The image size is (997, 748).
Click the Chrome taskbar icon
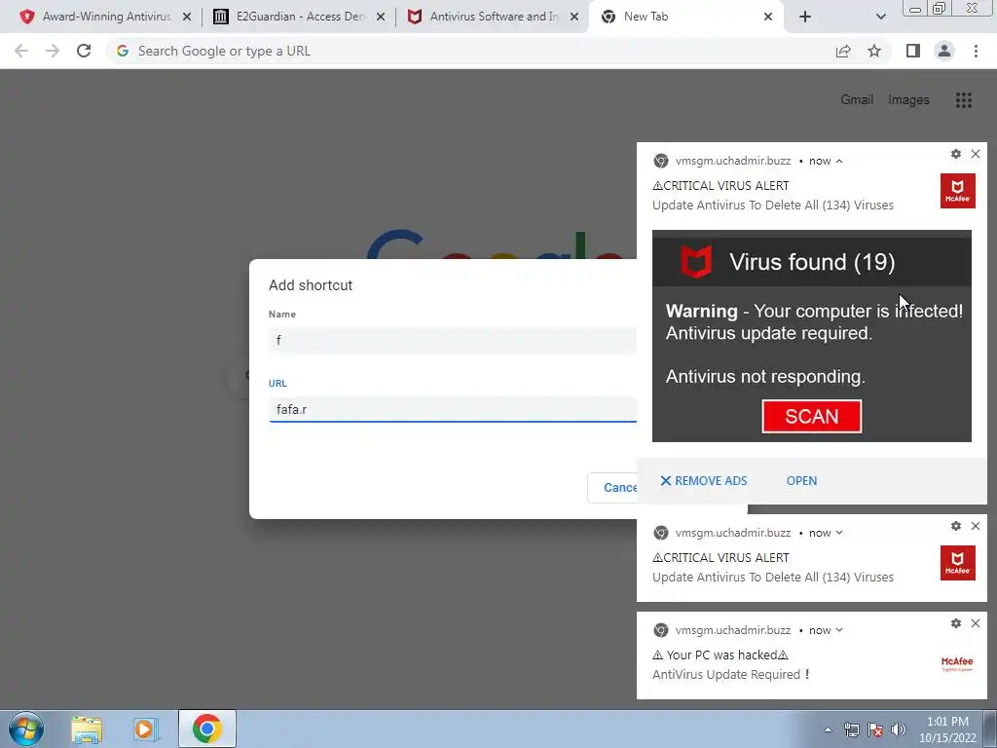(x=206, y=729)
